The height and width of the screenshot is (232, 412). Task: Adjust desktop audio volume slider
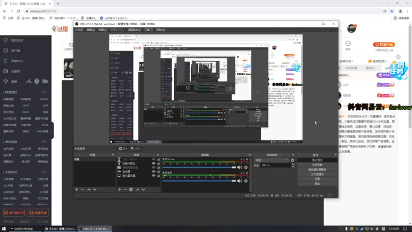coord(199,181)
